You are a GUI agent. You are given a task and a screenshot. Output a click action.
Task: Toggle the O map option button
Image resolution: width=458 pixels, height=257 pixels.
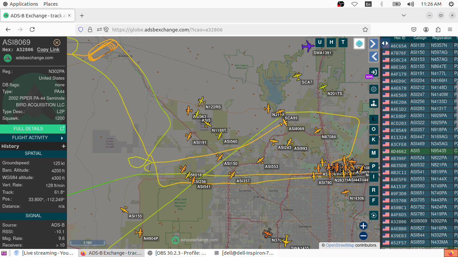pos(374,129)
